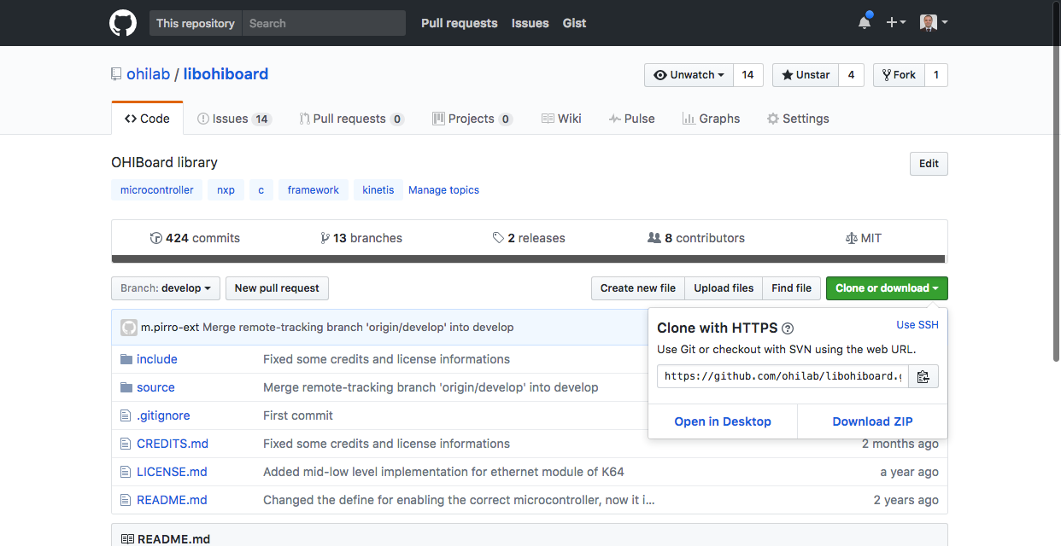The height and width of the screenshot is (546, 1061).
Task: View the 4 stargazers count
Action: coord(851,75)
